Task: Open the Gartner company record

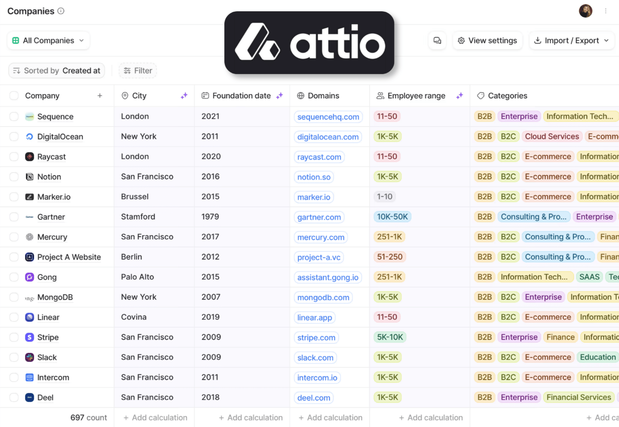Action: tap(51, 217)
